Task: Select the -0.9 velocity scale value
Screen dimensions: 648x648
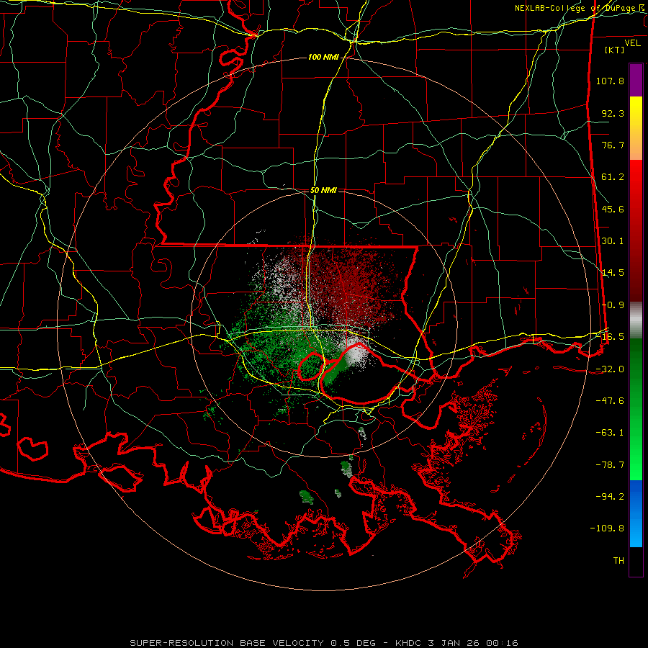Action: click(x=613, y=305)
